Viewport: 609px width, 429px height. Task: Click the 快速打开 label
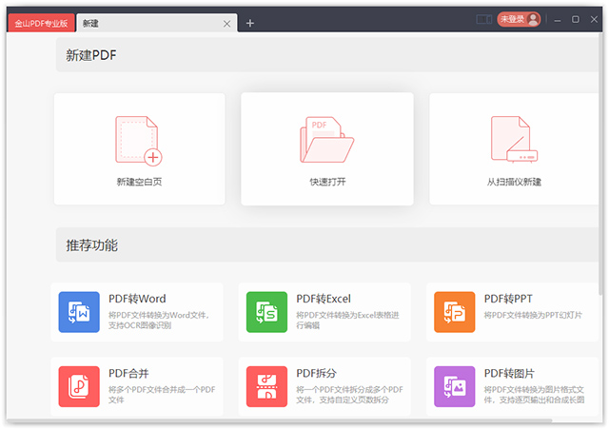click(327, 182)
